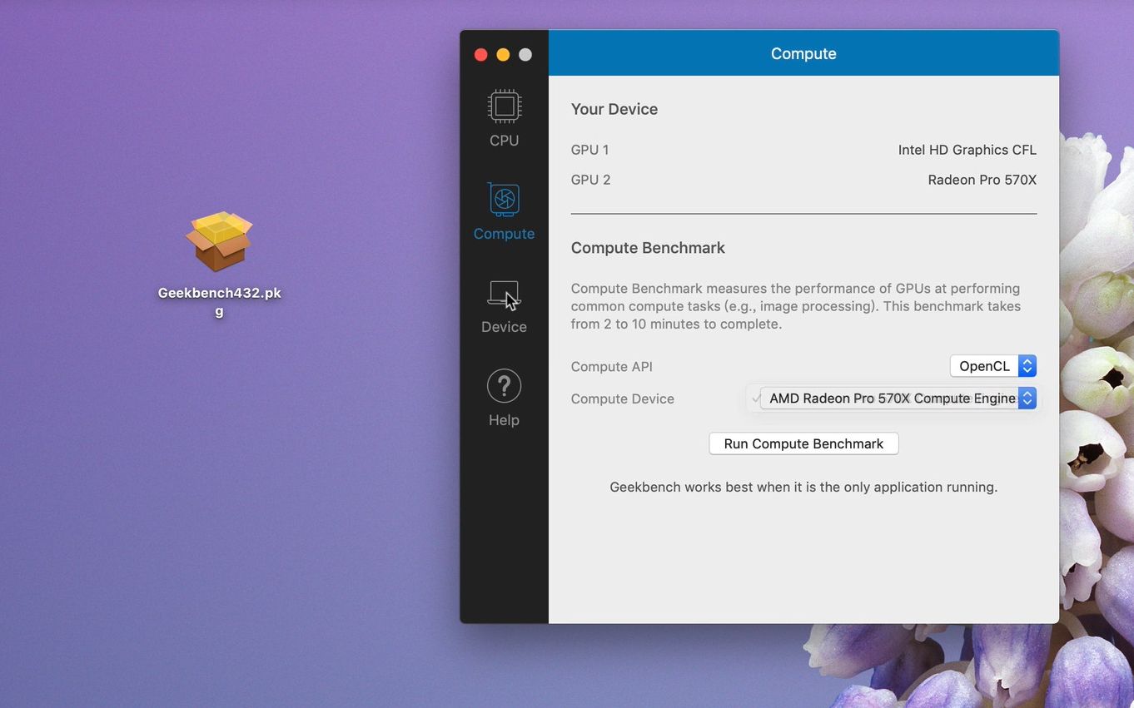This screenshot has height=708, width=1134.
Task: Click the yellow minimize window button
Action: coord(503,54)
